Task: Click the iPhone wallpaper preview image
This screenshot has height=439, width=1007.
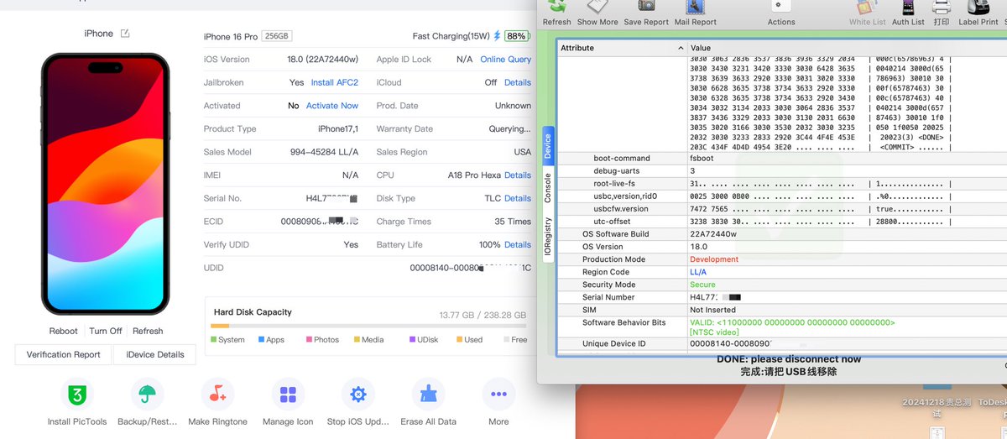Action: (106, 184)
